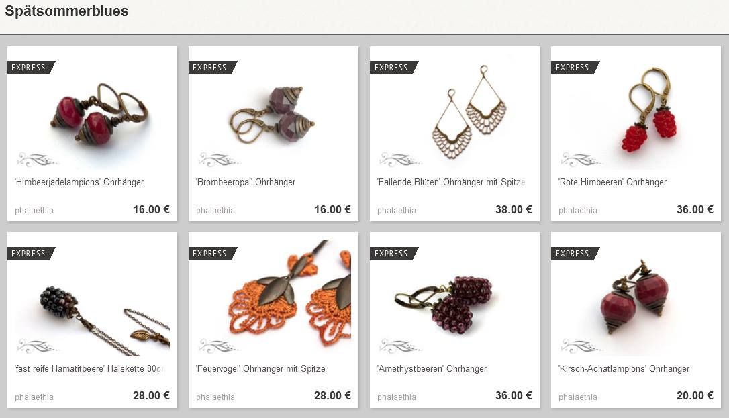The image size is (729, 418).
Task: Visit phalaethia seller under Feuervogel earrings
Action: click(x=215, y=397)
